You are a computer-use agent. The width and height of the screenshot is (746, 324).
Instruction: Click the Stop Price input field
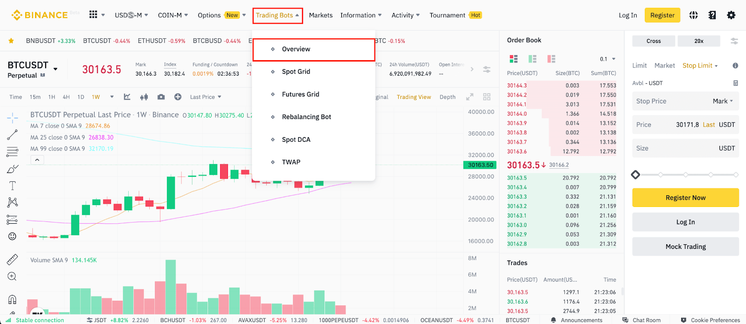point(685,101)
